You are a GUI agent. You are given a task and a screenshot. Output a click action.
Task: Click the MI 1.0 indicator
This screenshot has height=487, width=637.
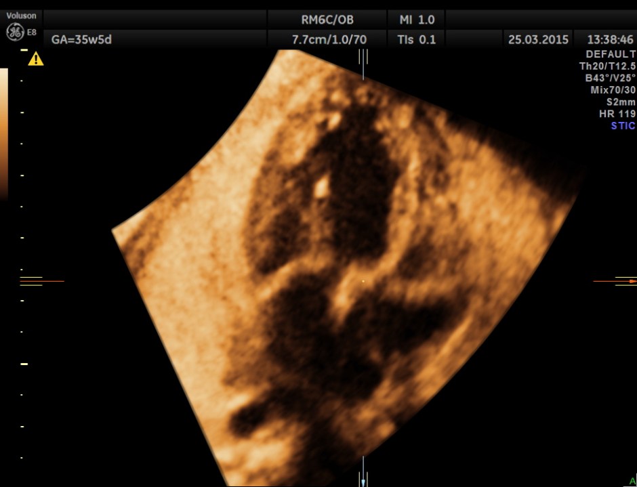click(417, 20)
